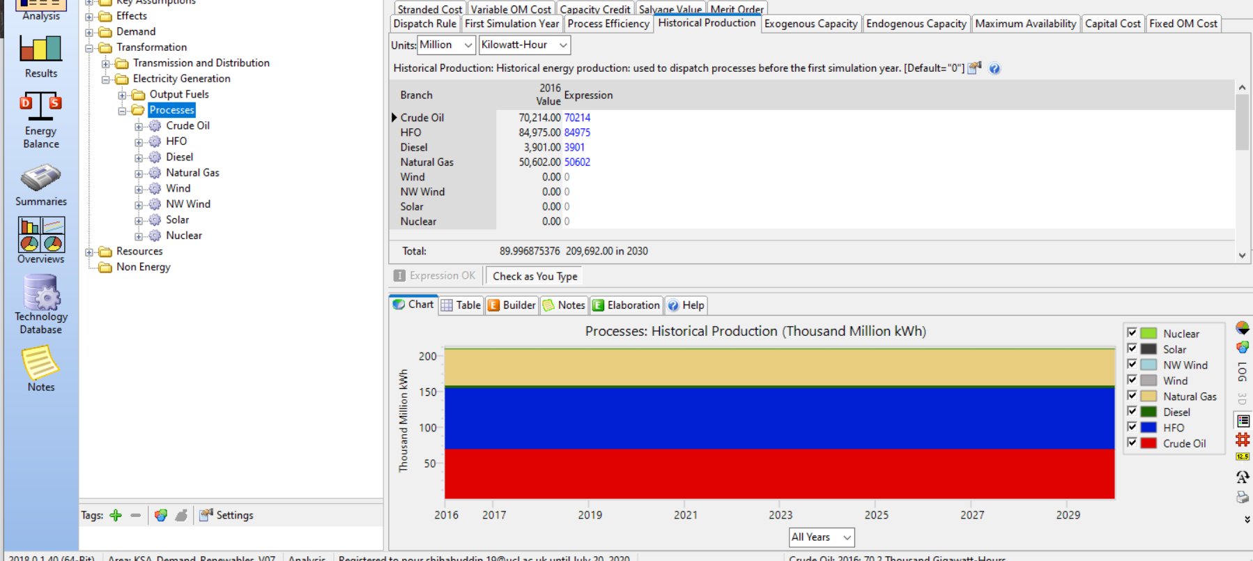Open the Million units dropdown
Screen dimensions: 1253x561
tap(446, 45)
